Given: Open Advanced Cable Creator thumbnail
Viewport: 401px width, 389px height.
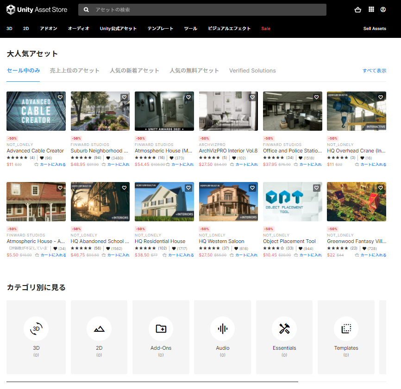Looking at the screenshot, I should [x=36, y=111].
